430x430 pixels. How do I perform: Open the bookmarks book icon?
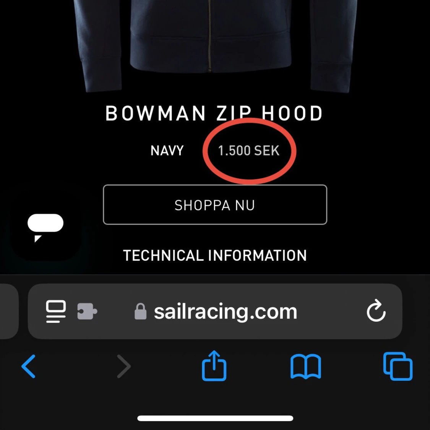click(306, 367)
